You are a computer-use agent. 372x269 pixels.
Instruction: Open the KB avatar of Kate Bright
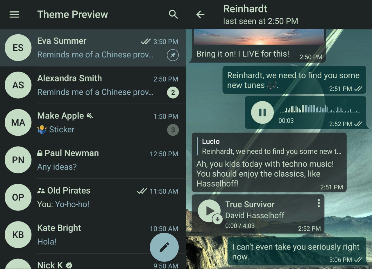click(18, 235)
